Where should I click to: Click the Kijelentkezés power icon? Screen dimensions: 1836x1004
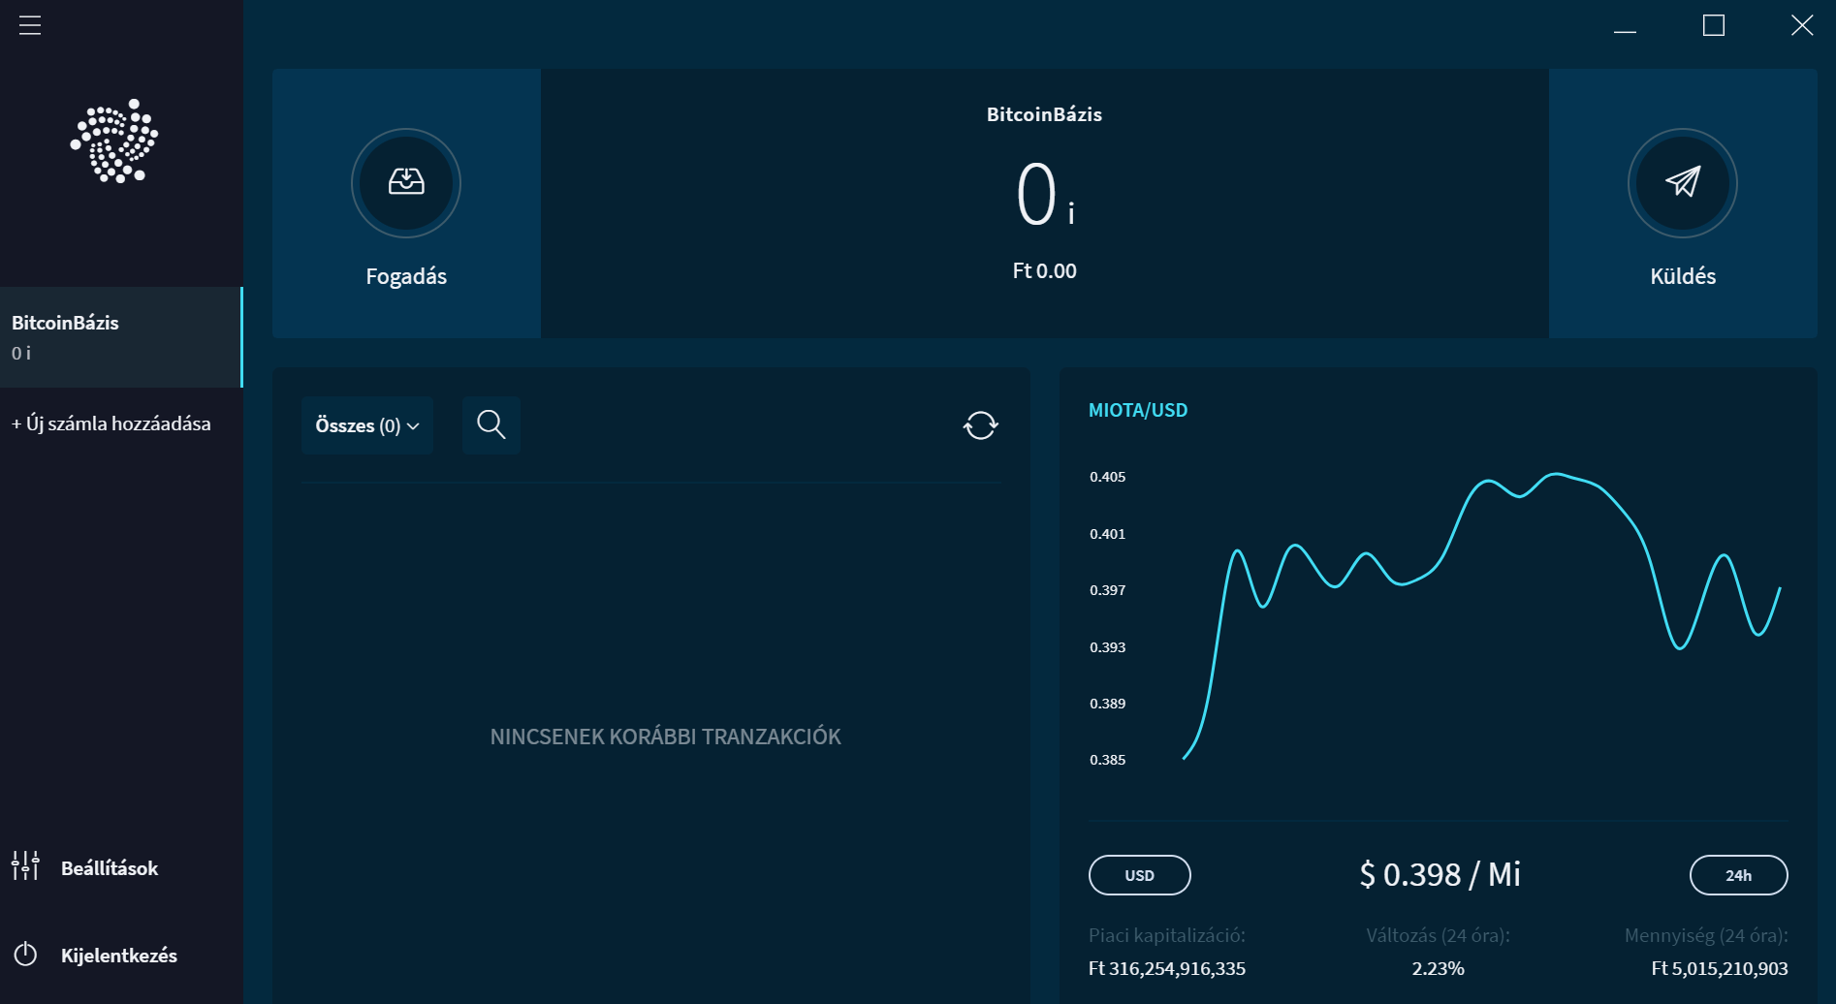click(25, 955)
